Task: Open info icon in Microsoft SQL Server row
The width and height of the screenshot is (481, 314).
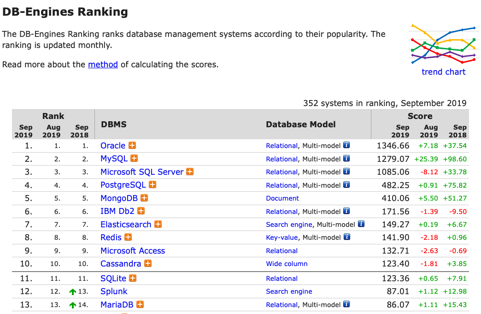Action: pos(346,171)
